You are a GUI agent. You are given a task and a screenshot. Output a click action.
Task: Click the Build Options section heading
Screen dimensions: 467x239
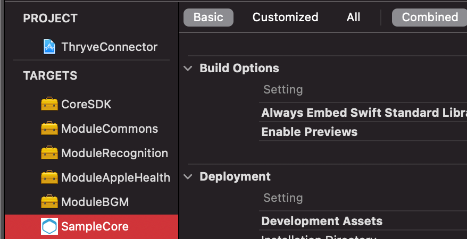point(239,68)
